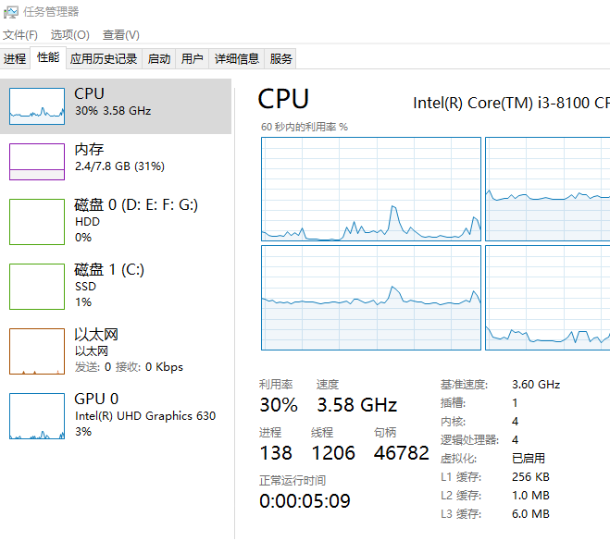Select 磁盘 0 HDD graph thumbnail

point(37,221)
